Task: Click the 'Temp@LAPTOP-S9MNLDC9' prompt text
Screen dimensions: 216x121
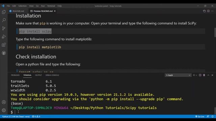Action: click(31, 108)
